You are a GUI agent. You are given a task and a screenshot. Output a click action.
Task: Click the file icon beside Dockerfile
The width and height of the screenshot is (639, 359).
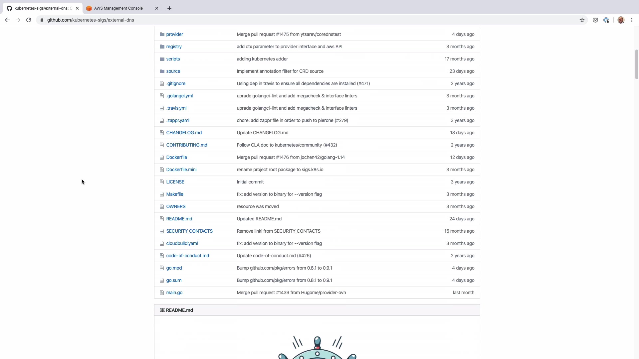tap(162, 157)
